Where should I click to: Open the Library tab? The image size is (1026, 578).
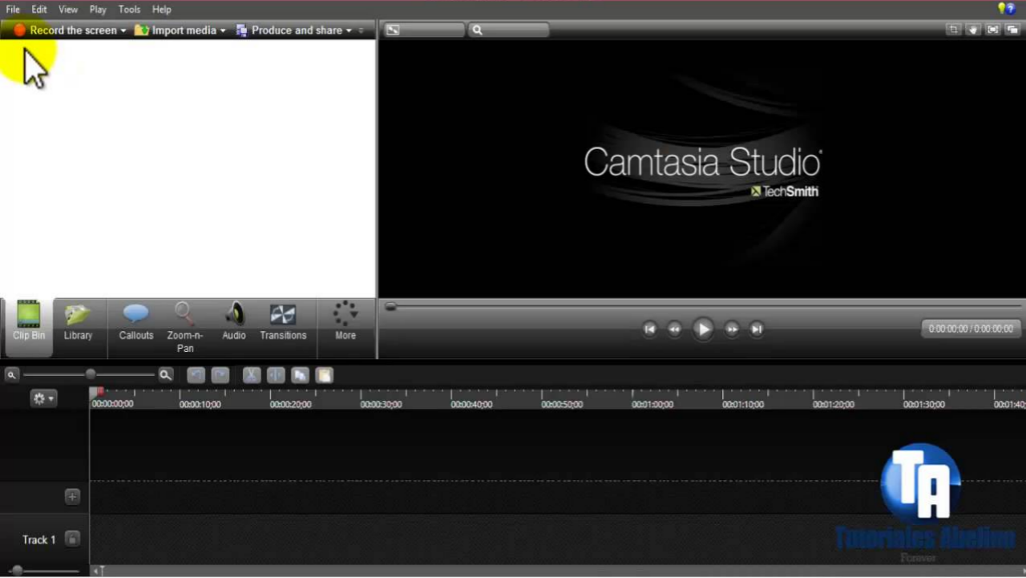[x=78, y=322]
